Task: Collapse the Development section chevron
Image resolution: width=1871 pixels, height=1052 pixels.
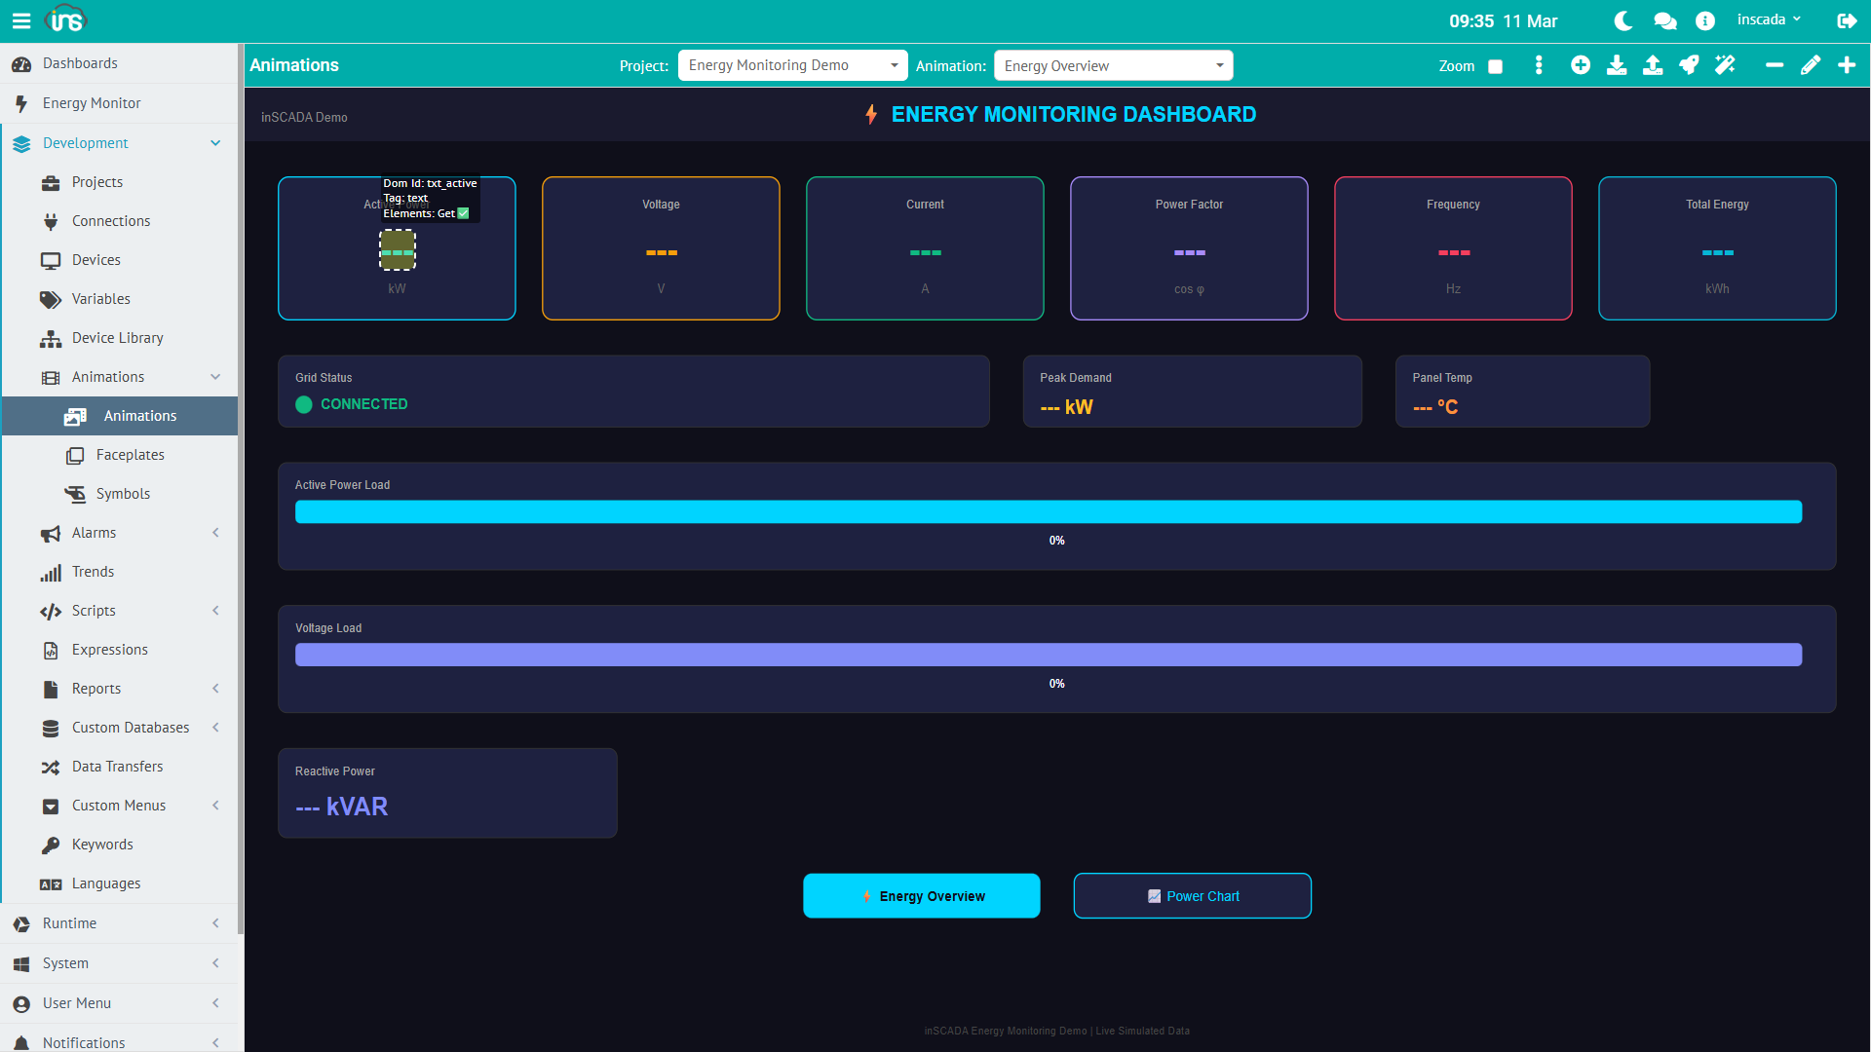Action: coord(215,143)
